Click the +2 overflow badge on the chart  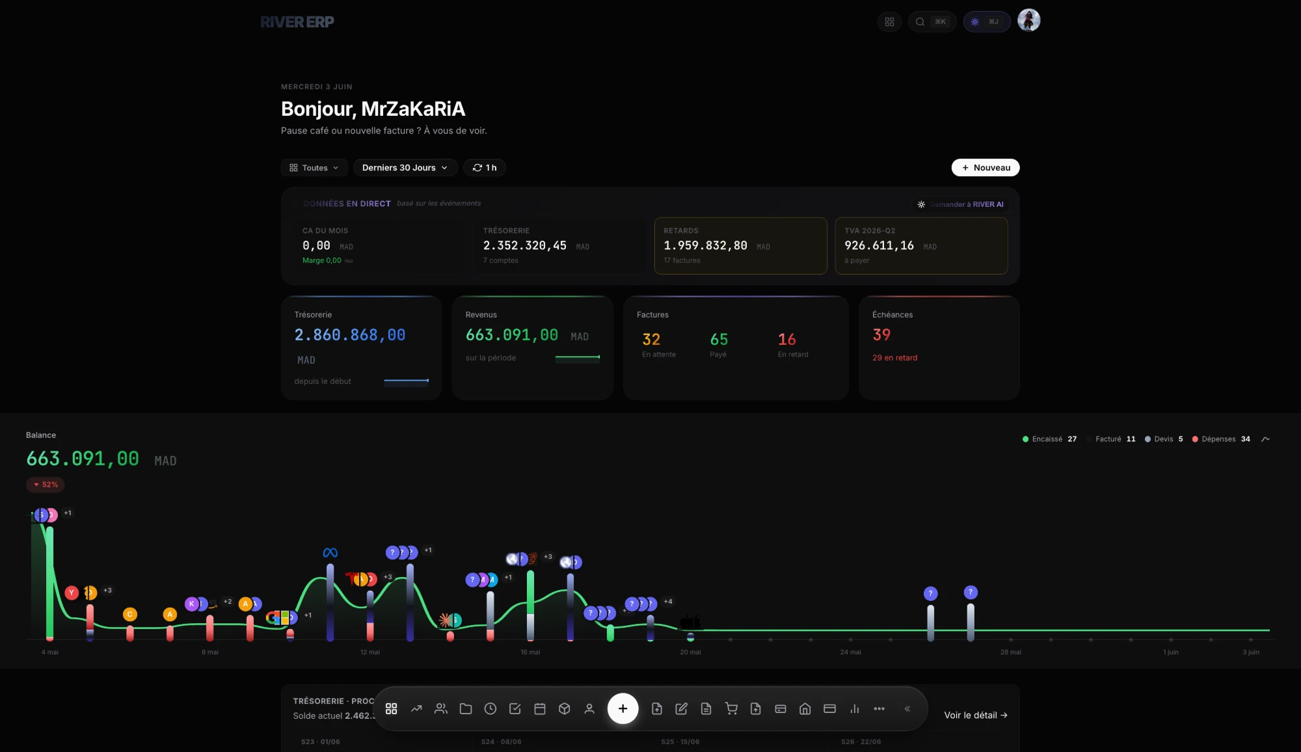tap(228, 601)
